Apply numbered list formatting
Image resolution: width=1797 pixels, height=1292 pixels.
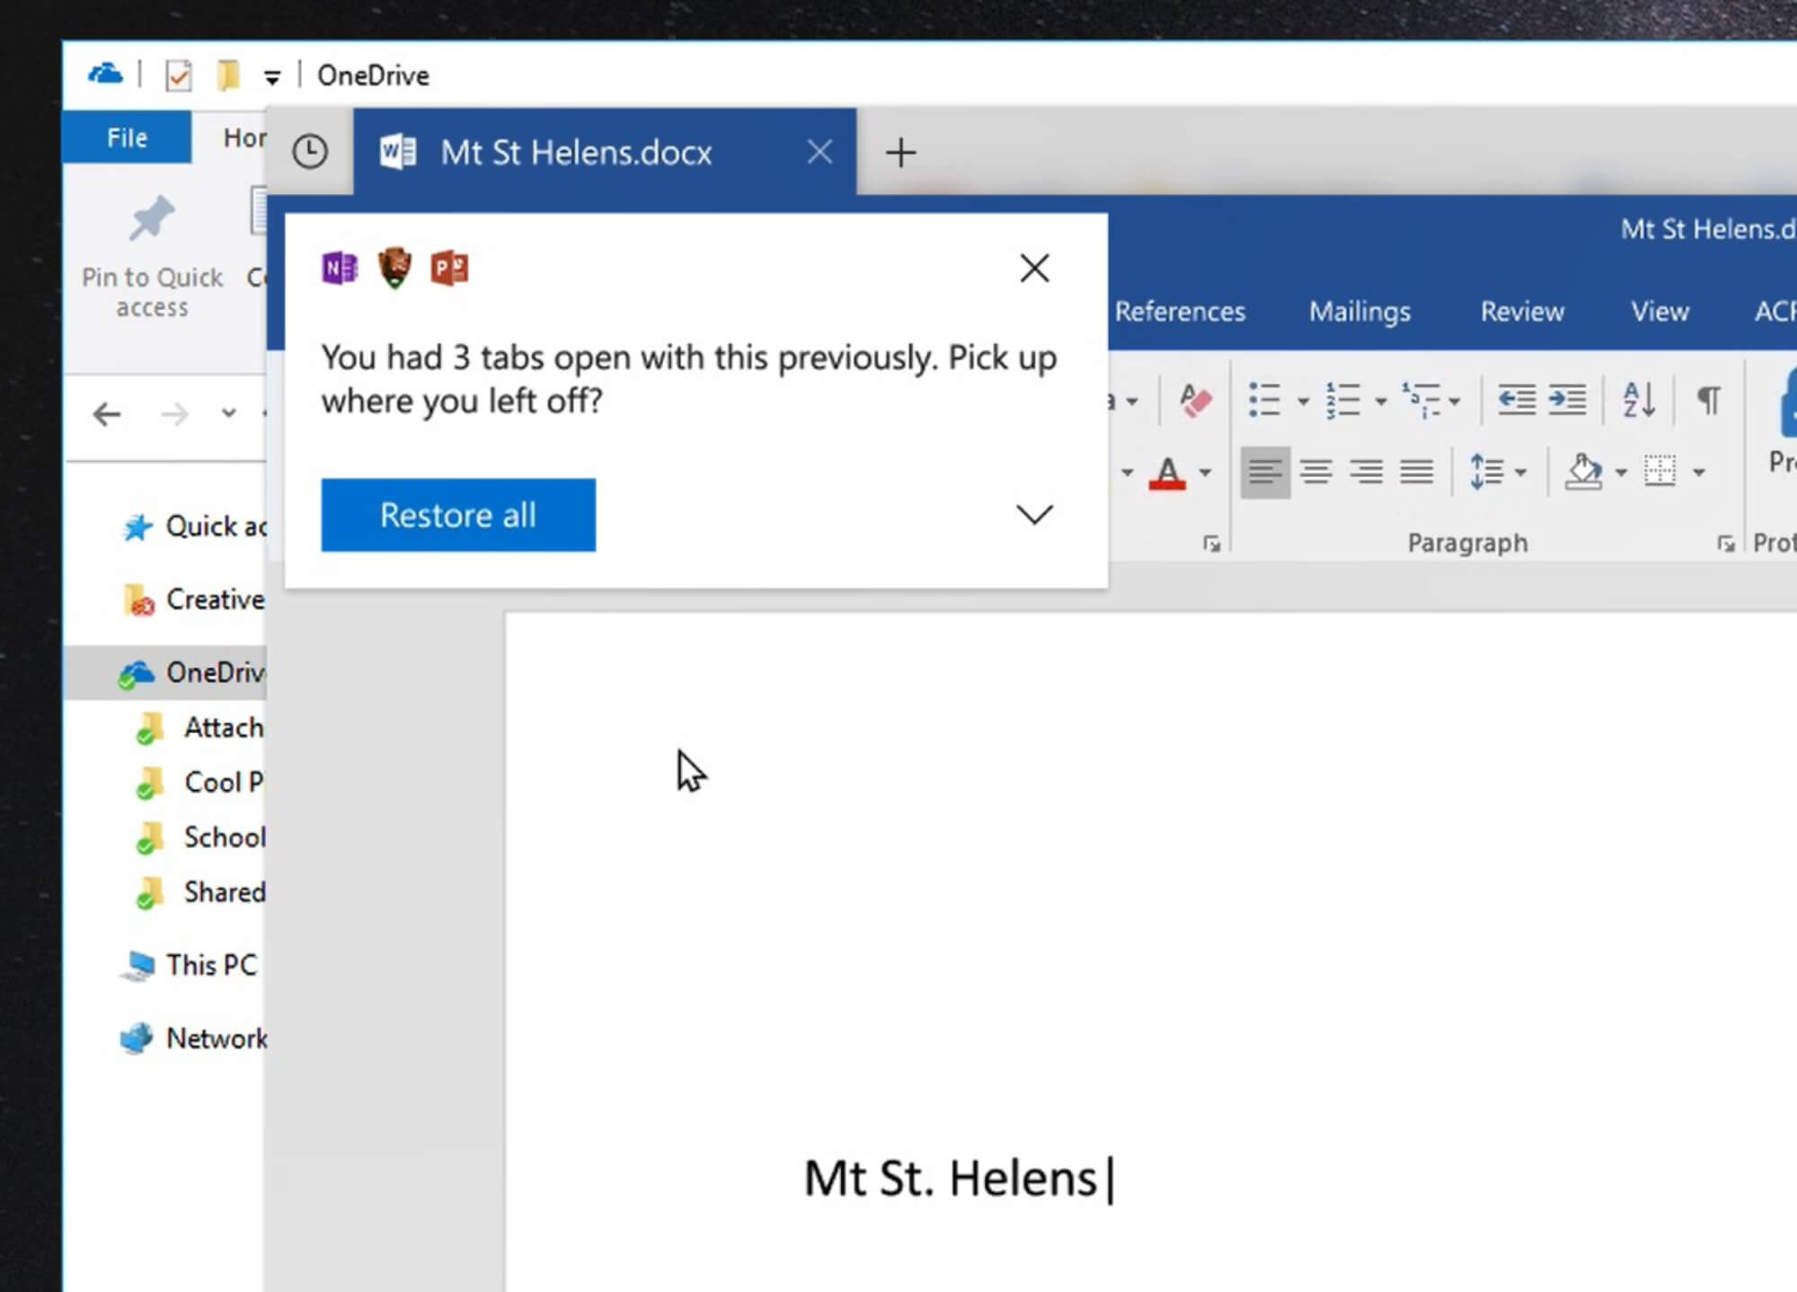pyautogui.click(x=1343, y=400)
